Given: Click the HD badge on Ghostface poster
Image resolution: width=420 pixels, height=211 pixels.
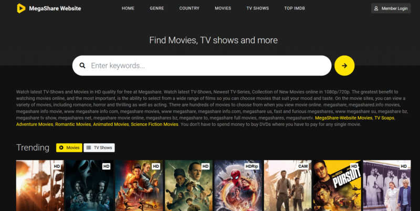Looking at the screenshot, I should point(107,166).
